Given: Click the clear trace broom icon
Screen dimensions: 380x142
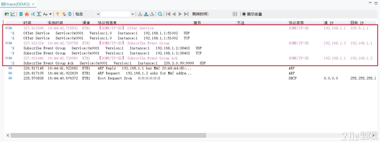Looking at the screenshot, I should pos(27,14).
